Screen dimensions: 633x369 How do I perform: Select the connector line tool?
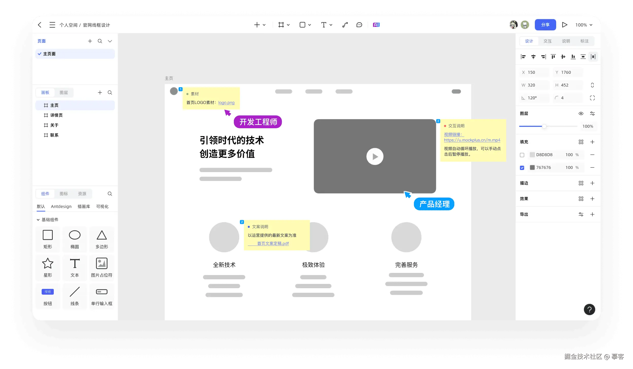[345, 25]
